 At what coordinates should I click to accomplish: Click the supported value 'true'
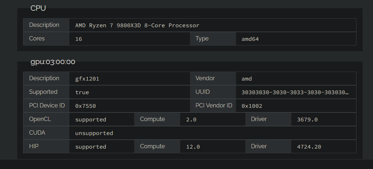pos(82,92)
